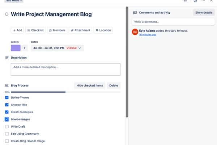
Task: Click Hide checked items button
Action: click(x=90, y=86)
